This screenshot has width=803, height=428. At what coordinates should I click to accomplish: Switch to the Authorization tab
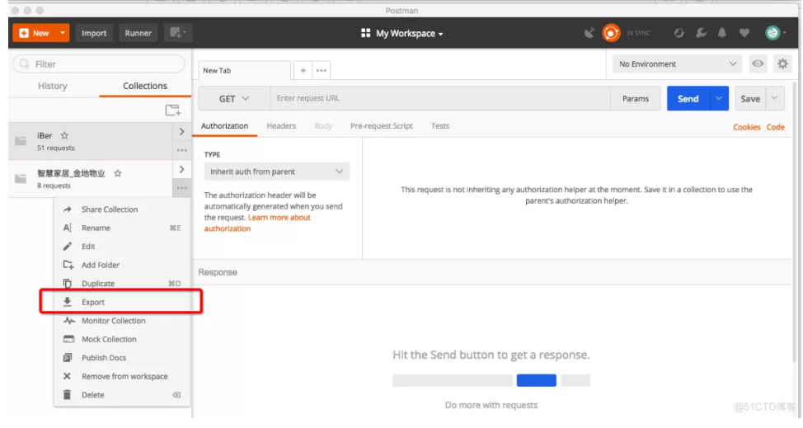pos(224,126)
